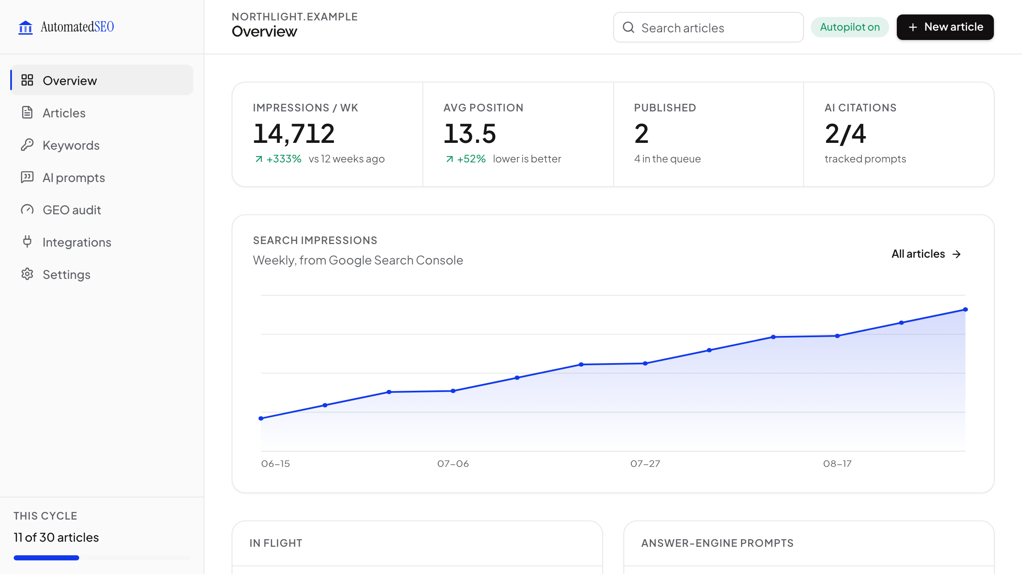This screenshot has width=1022, height=574.
Task: Click the trend arrow next to +52%
Action: point(450,159)
